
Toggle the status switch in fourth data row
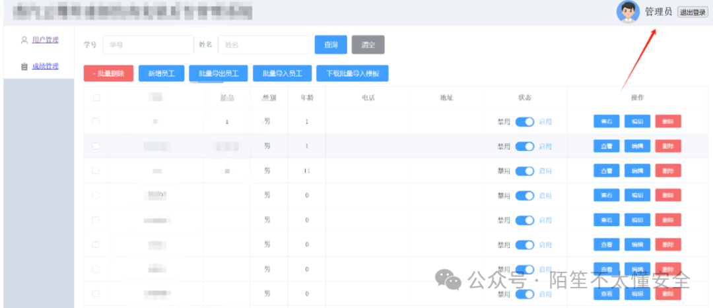pyautogui.click(x=525, y=195)
